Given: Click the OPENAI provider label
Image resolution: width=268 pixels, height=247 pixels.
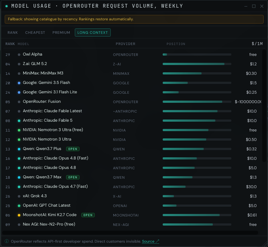Looking at the screenshot, I should 120,206.
